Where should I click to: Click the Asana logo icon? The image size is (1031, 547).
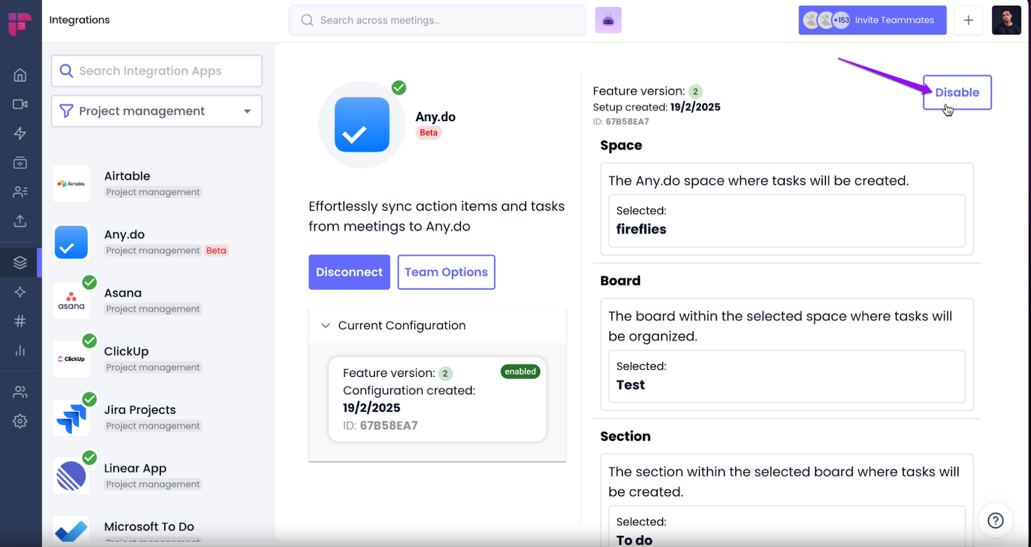click(x=71, y=300)
